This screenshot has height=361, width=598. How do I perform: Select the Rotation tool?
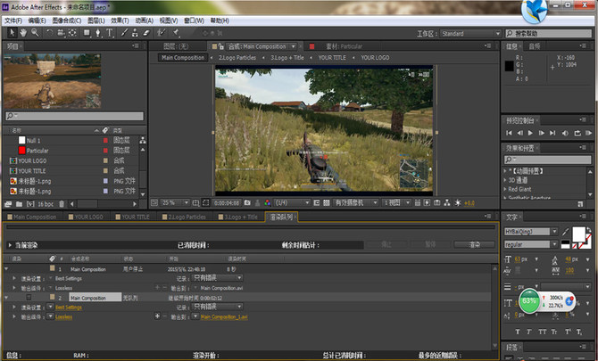click(51, 33)
